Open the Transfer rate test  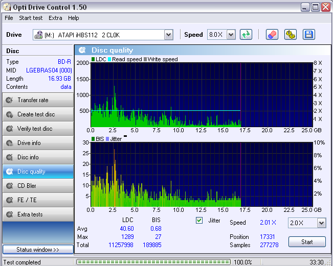(x=38, y=100)
